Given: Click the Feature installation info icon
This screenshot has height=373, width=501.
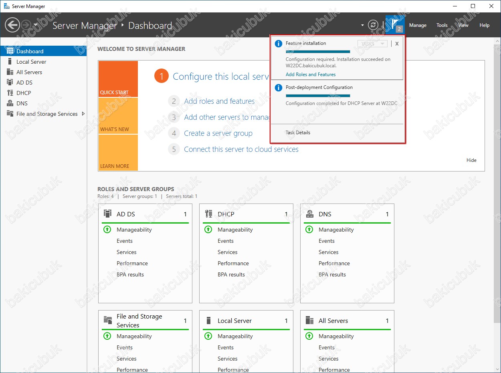Looking at the screenshot, I should pos(278,43).
